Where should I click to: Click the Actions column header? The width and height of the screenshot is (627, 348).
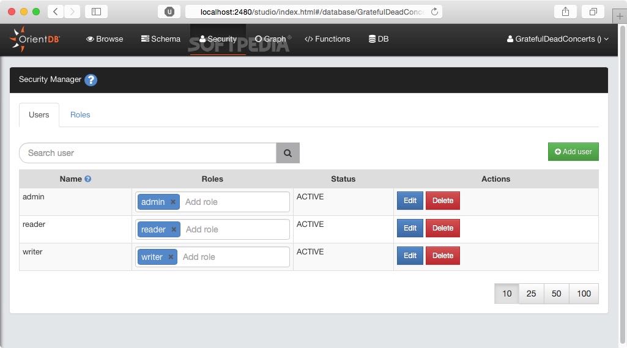coord(496,179)
